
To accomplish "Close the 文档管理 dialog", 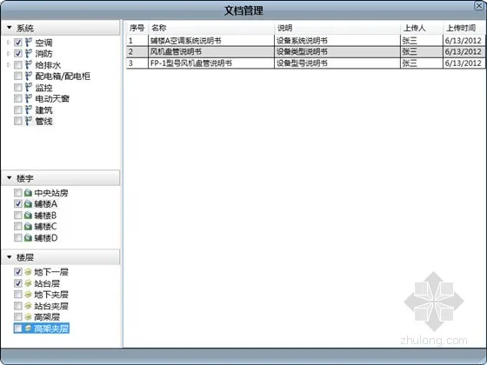I will tap(479, 5).
